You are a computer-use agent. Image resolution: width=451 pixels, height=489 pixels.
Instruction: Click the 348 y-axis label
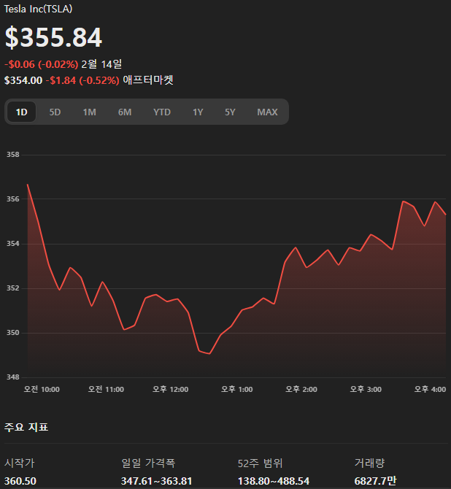point(13,377)
